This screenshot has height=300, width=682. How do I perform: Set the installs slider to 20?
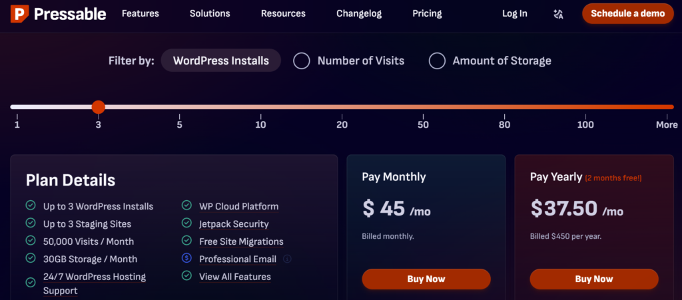pos(342,107)
